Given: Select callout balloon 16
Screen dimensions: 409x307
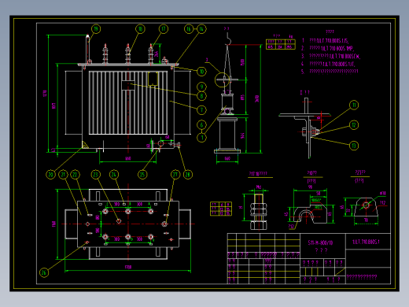Looking at the screenshot, I should (189, 29).
